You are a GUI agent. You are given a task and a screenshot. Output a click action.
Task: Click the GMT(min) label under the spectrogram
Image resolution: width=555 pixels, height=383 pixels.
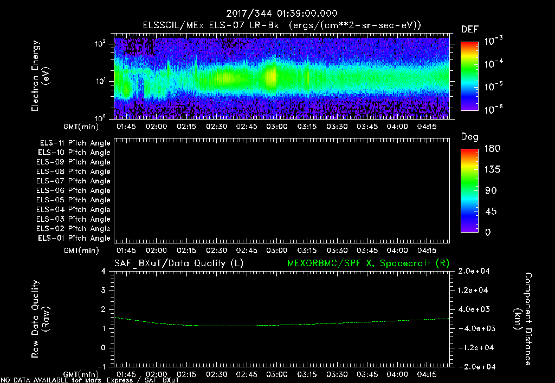[81, 127]
